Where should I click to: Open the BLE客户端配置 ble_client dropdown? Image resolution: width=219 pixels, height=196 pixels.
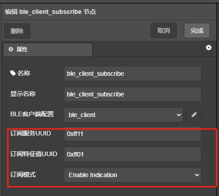coord(124,115)
